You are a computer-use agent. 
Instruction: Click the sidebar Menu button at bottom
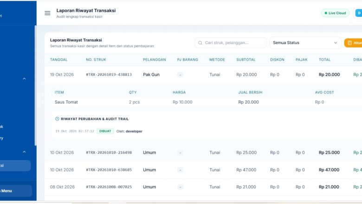16,191
